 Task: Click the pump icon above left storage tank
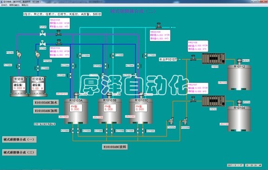click(x=19, y=54)
